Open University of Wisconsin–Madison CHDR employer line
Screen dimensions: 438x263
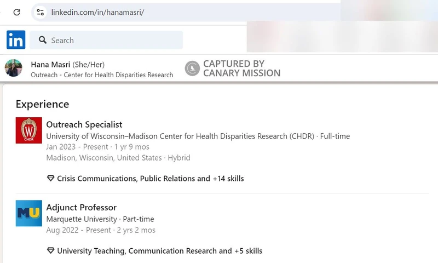coord(198,136)
